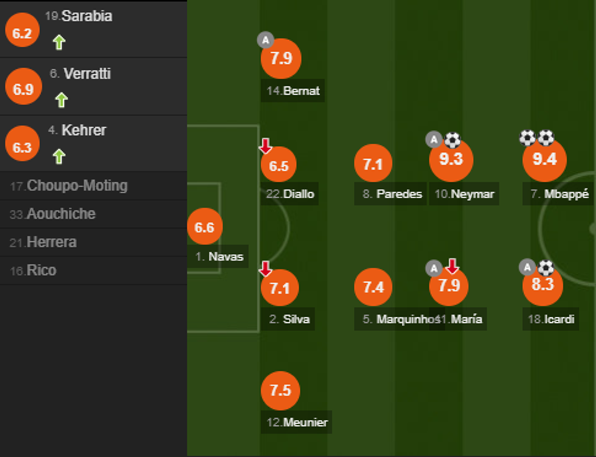
Task: Click the assist badge beside Icardi's rating
Action: [527, 267]
